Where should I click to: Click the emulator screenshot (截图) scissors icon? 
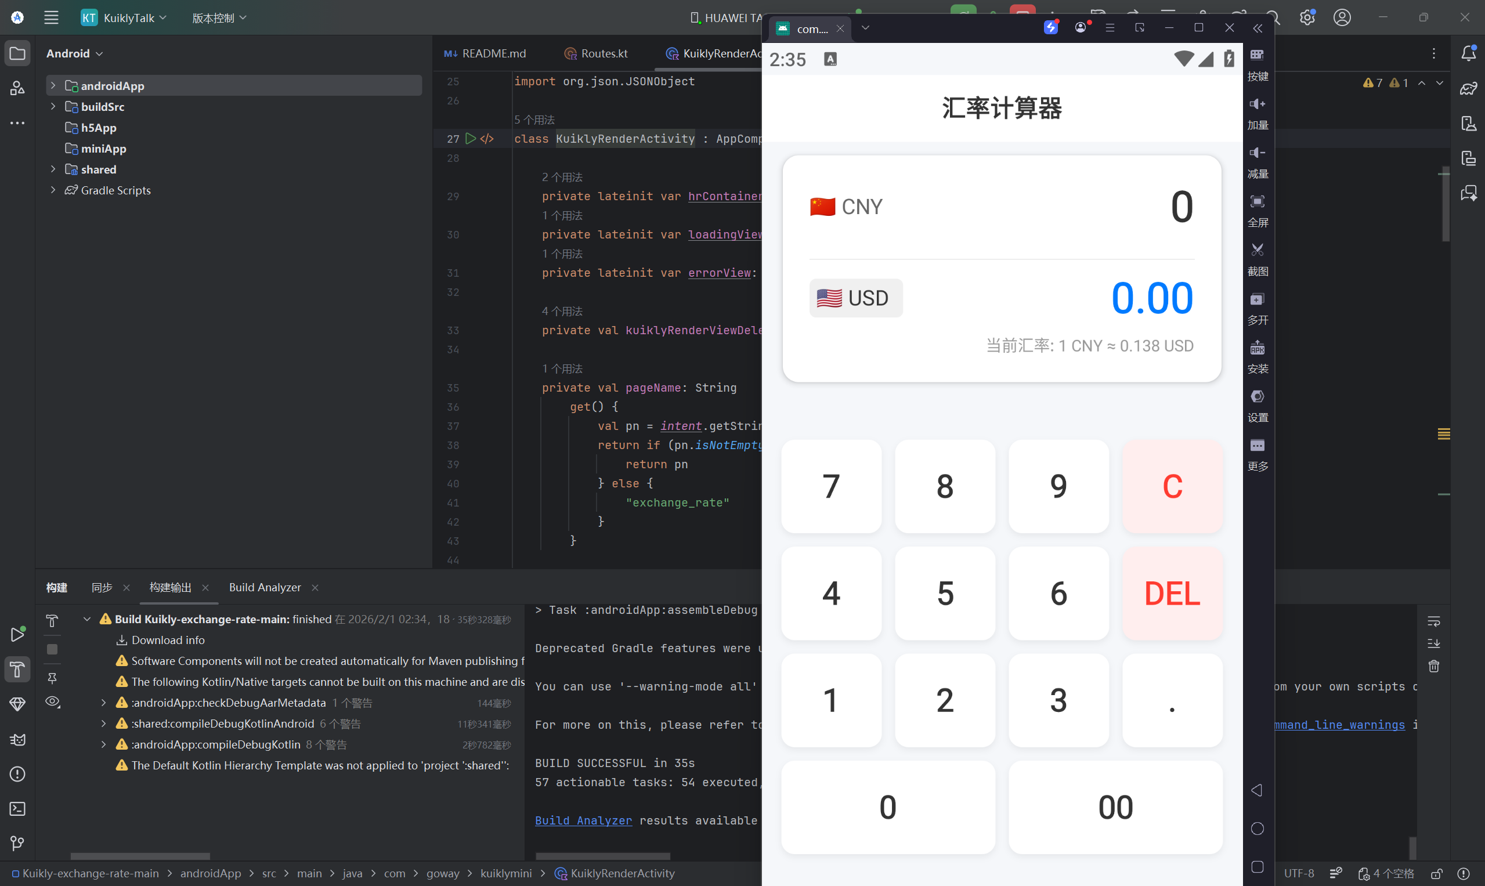[1257, 250]
